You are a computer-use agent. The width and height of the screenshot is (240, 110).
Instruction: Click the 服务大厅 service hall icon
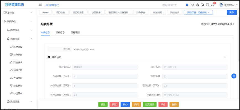47,5
